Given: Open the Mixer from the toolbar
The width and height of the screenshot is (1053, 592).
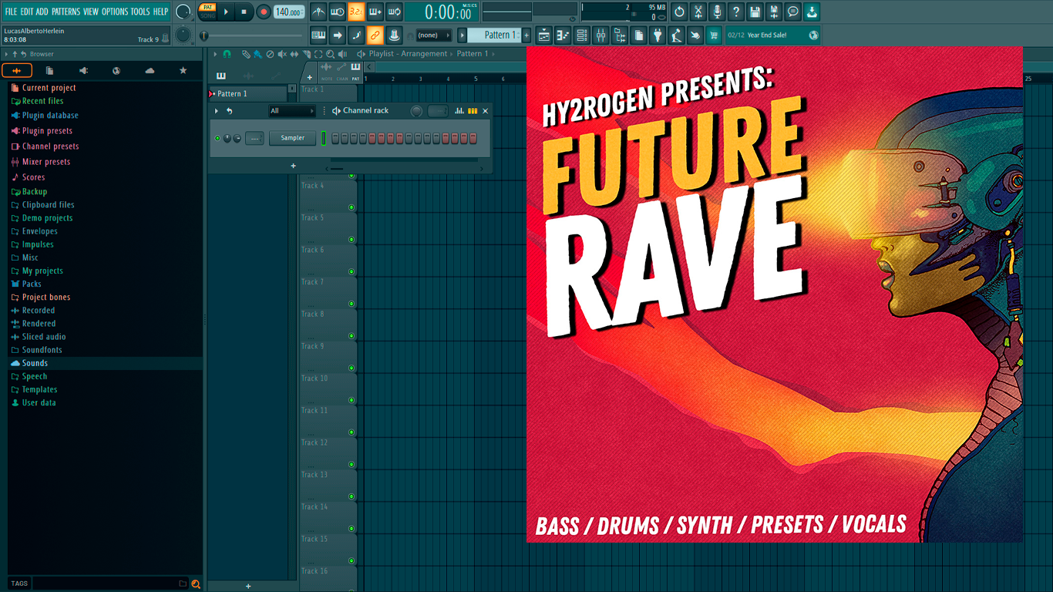Looking at the screenshot, I should click(x=601, y=35).
